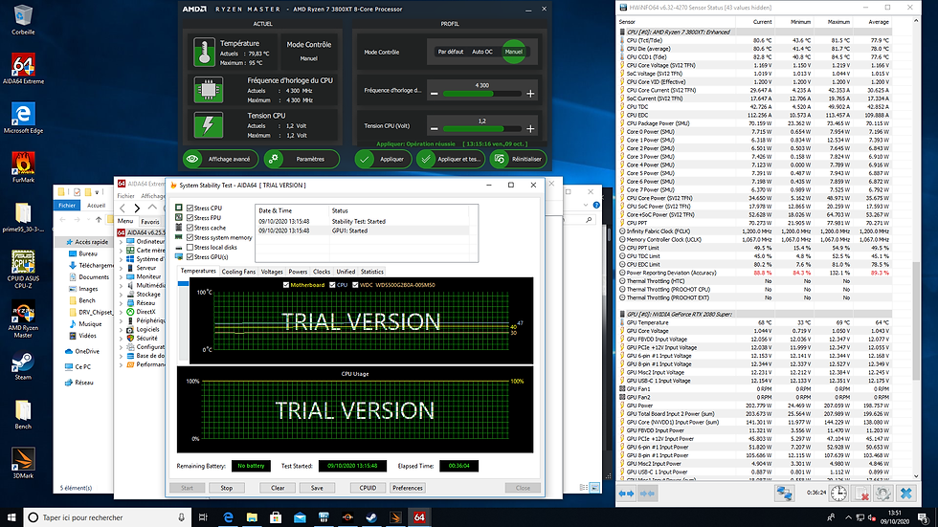Click HWiNFO logging sheet with red X icon

pos(861,493)
